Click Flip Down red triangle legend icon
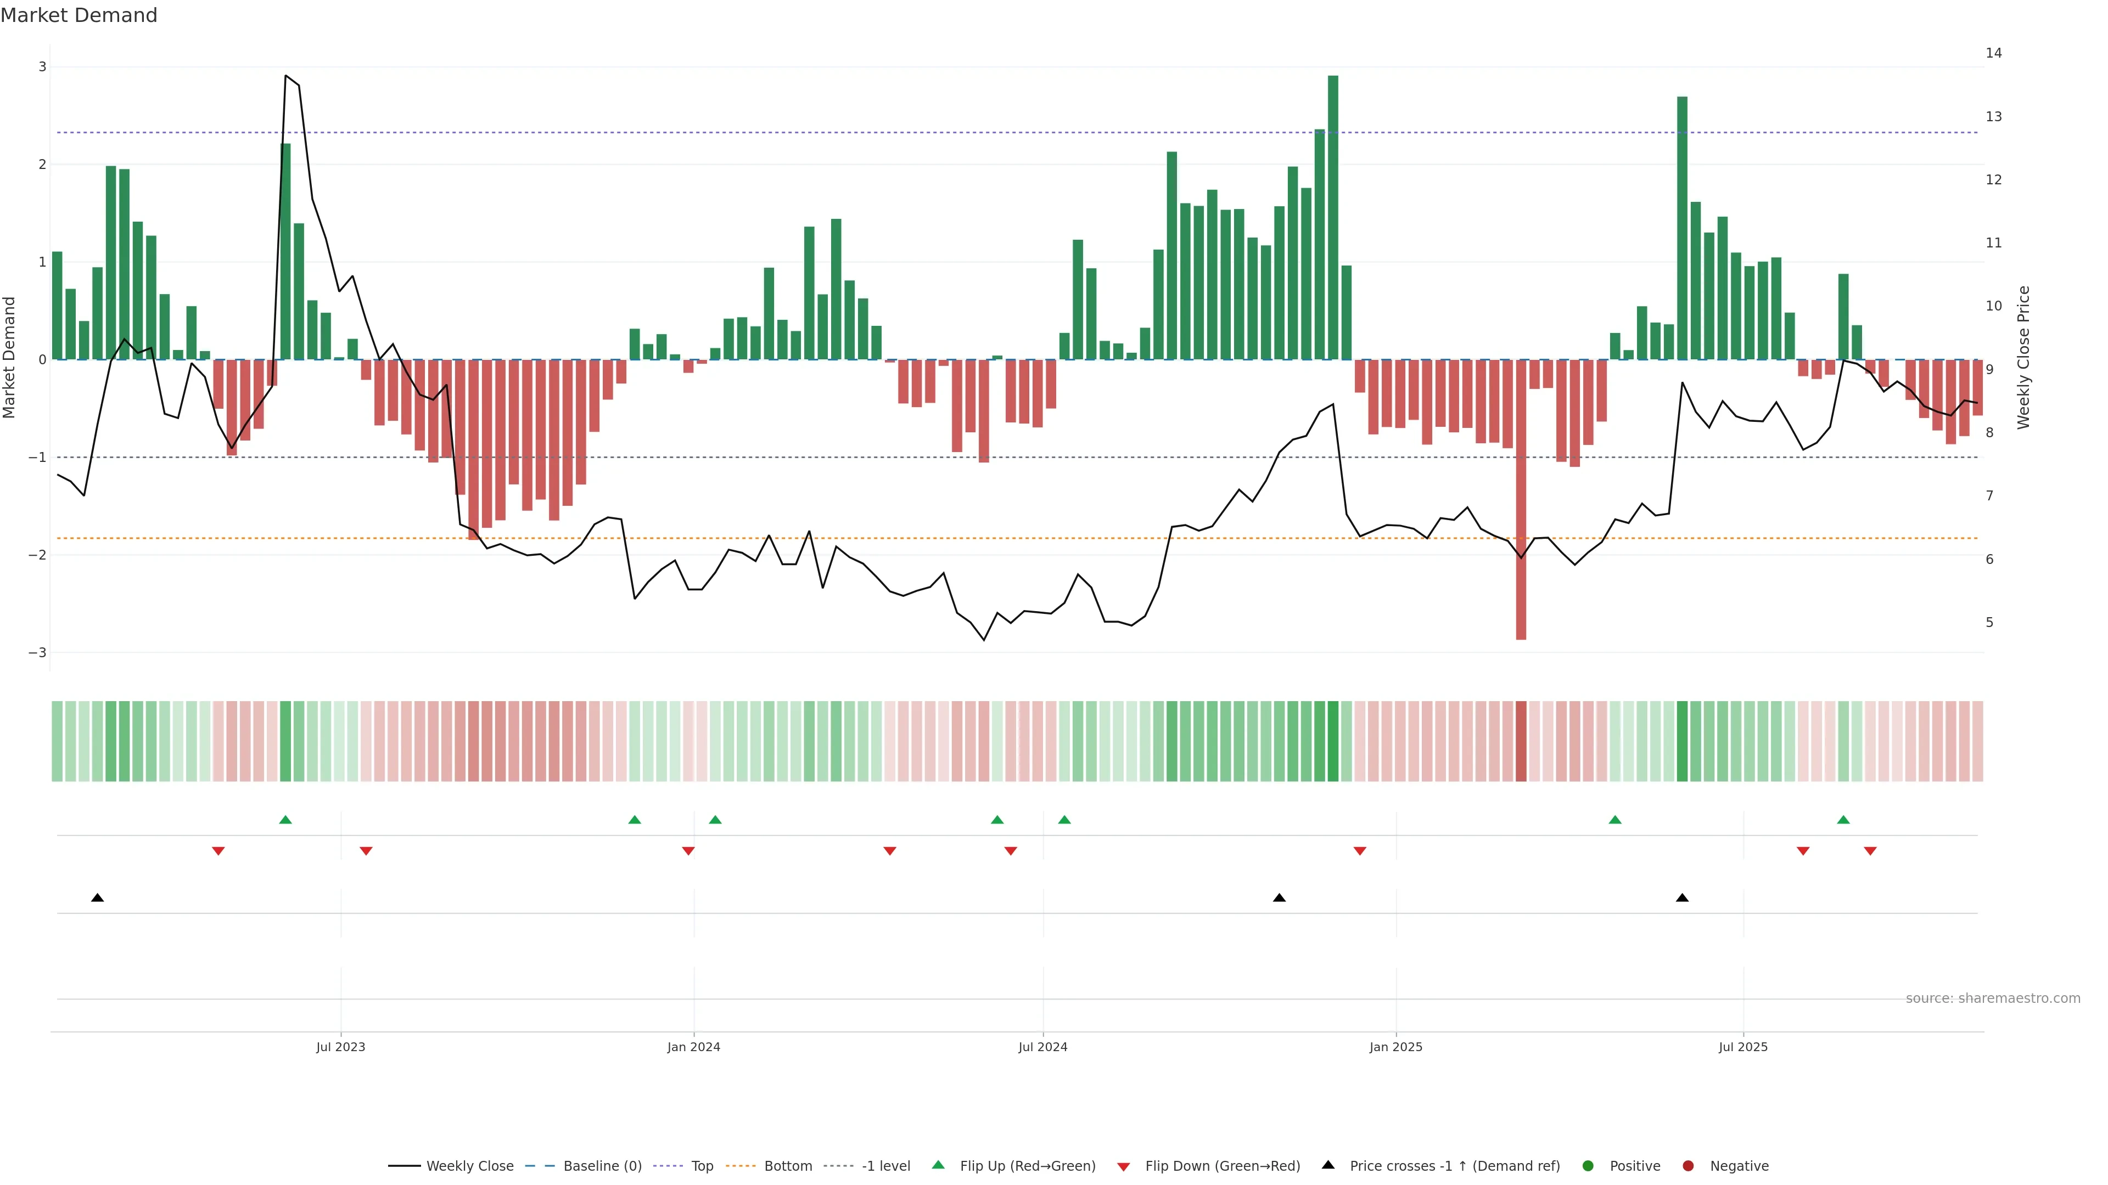 [x=1124, y=1167]
